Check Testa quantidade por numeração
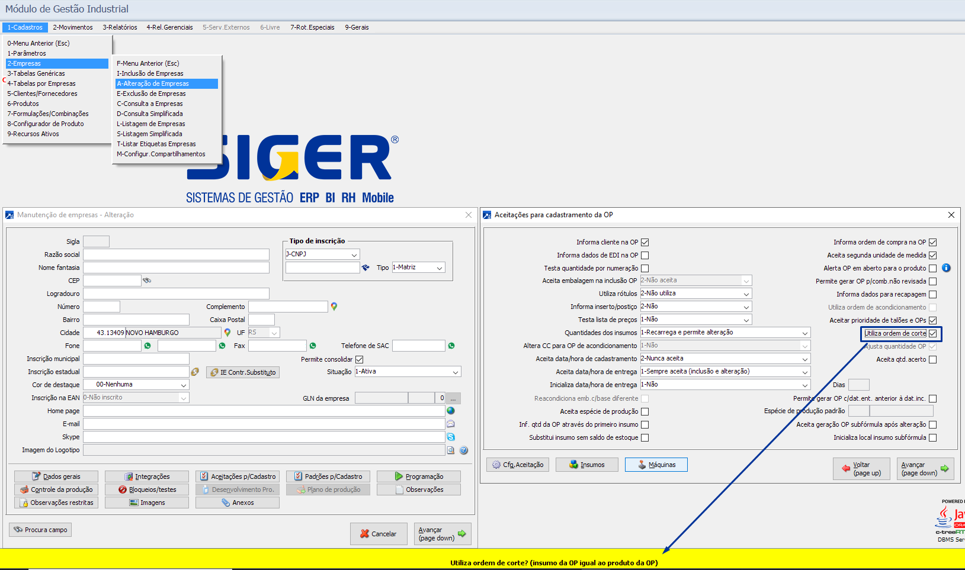965x570 pixels. click(645, 268)
